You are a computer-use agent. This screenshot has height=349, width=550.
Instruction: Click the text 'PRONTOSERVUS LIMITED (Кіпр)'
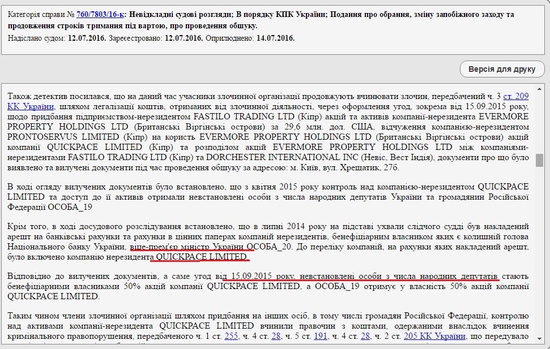click(77, 137)
